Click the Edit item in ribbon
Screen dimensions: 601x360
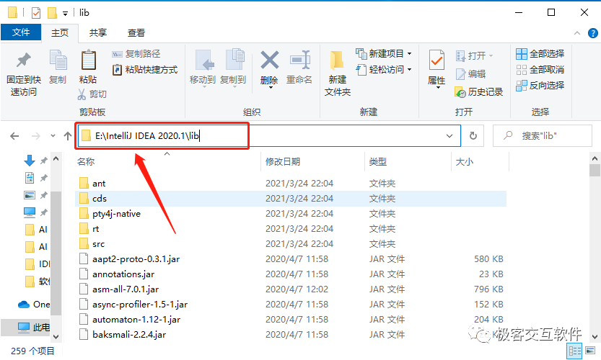tap(470, 74)
